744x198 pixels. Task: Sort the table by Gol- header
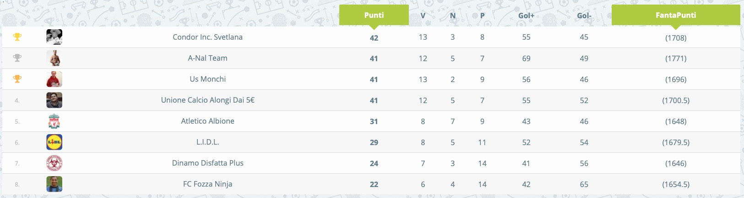[x=584, y=16]
